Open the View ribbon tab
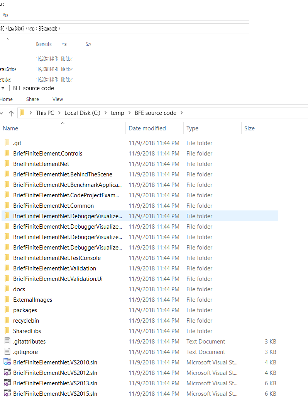This screenshot has width=308, height=400. (x=58, y=99)
